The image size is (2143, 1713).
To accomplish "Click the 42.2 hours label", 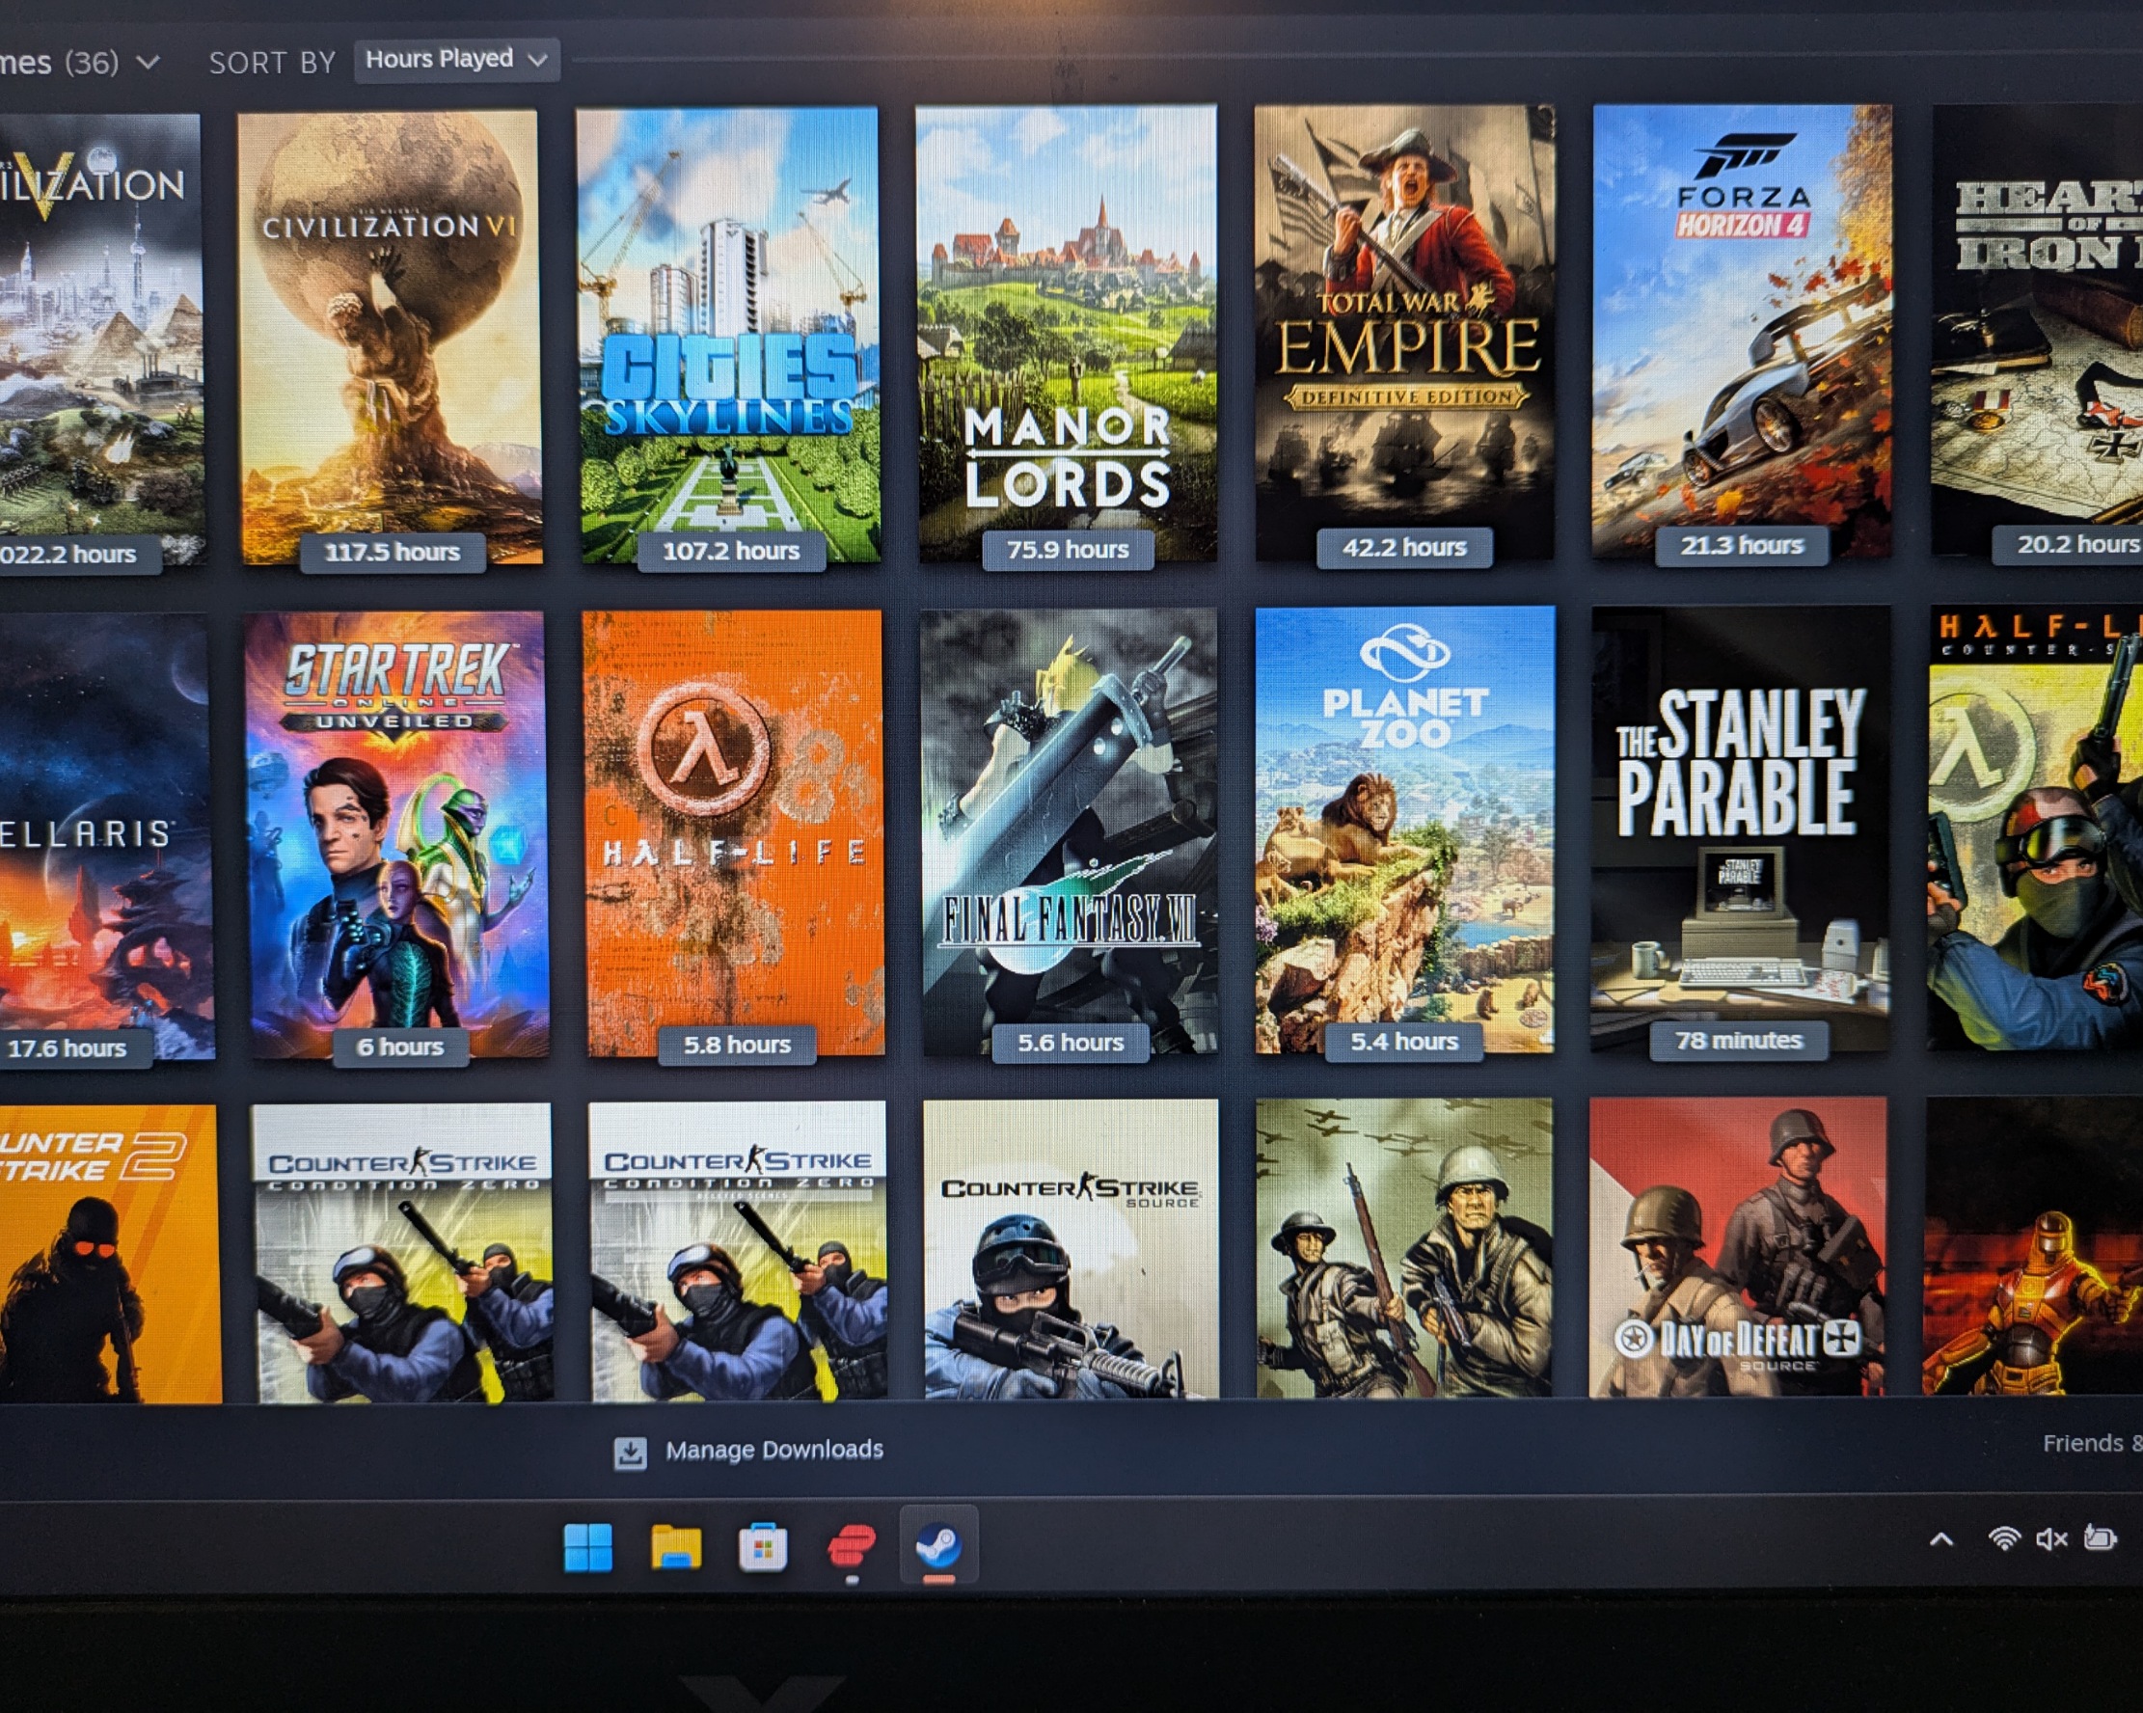I will pos(1403,547).
